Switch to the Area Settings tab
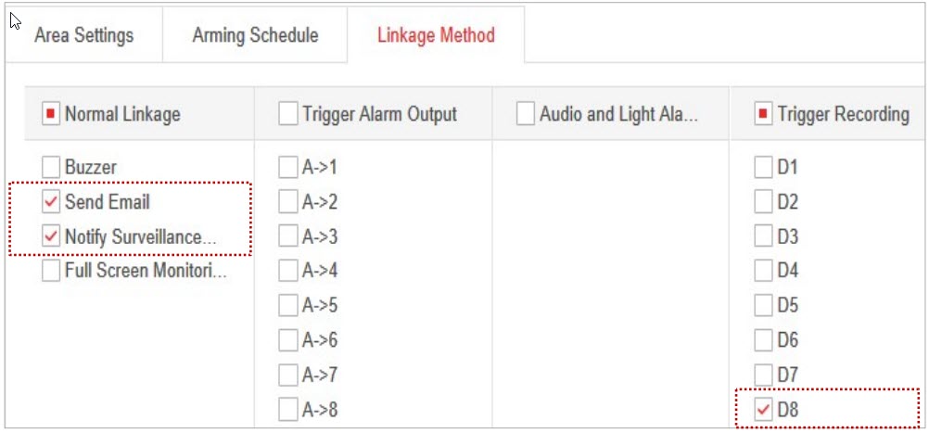Screen dimensions: 929x433 pos(83,35)
